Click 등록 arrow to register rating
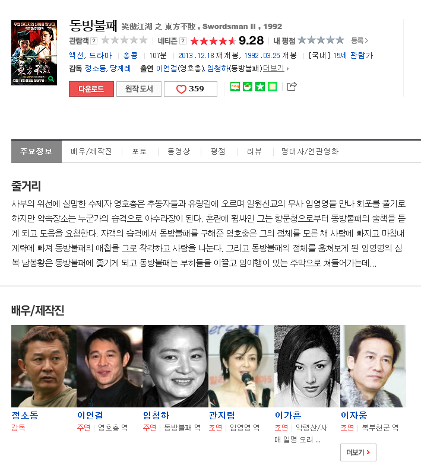This screenshot has height=475, width=421. (359, 40)
